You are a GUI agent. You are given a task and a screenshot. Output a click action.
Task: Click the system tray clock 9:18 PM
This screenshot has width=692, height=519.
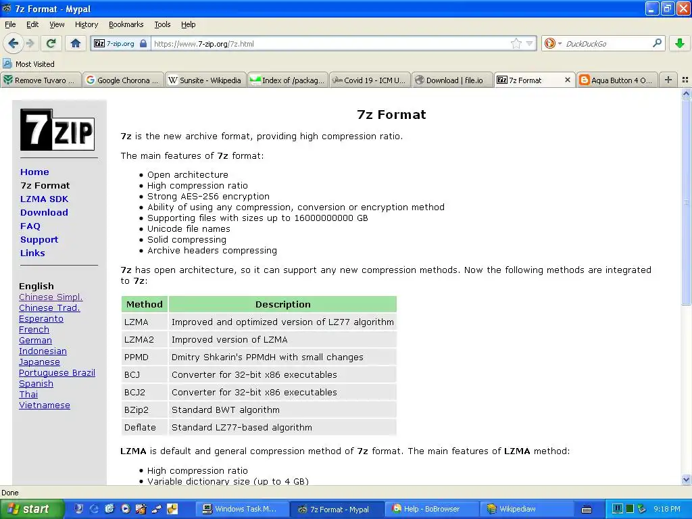tap(667, 509)
